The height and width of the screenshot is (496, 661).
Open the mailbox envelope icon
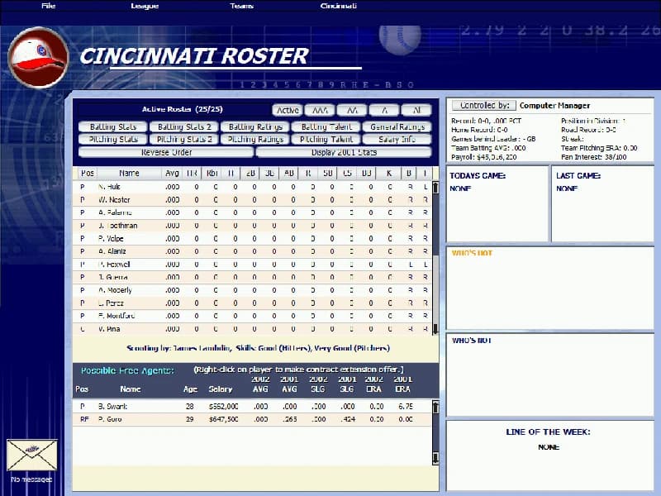pyautogui.click(x=32, y=454)
